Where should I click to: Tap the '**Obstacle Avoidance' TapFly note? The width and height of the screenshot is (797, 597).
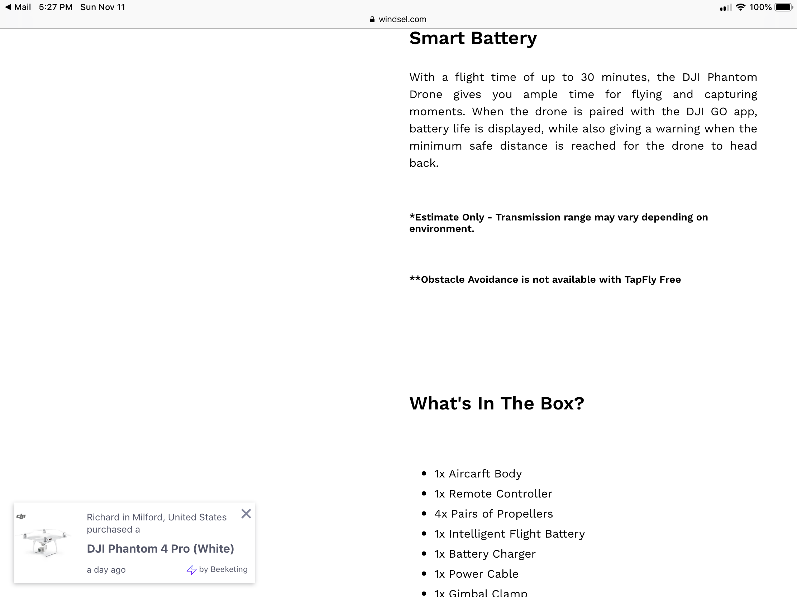pyautogui.click(x=545, y=280)
